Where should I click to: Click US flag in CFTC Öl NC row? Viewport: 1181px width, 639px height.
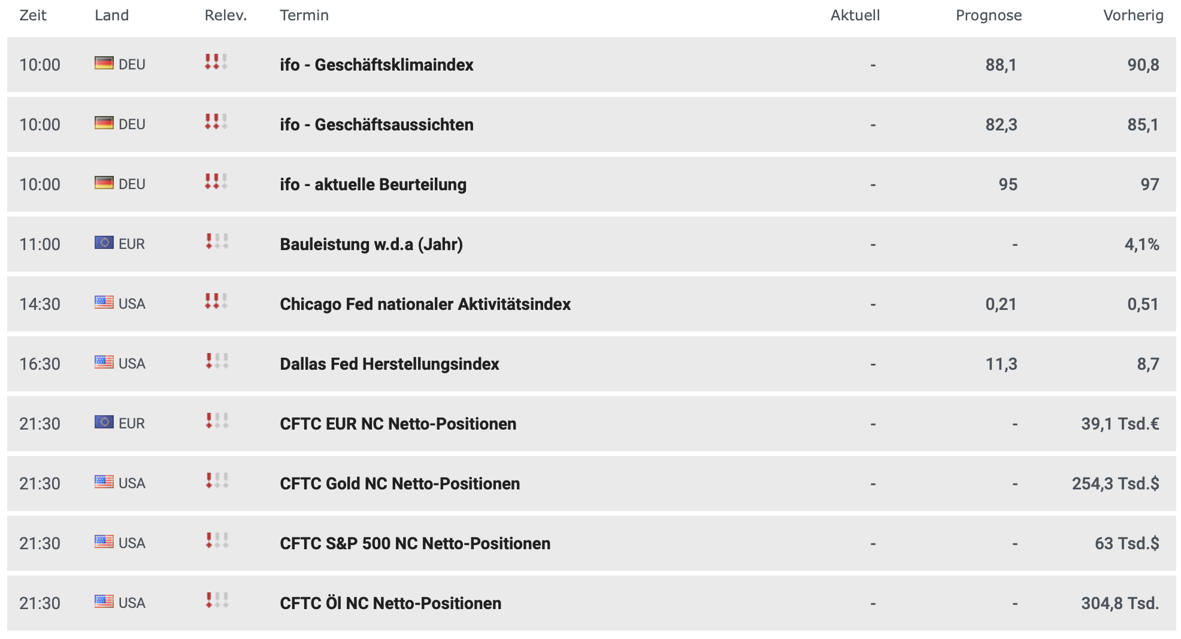click(x=104, y=601)
